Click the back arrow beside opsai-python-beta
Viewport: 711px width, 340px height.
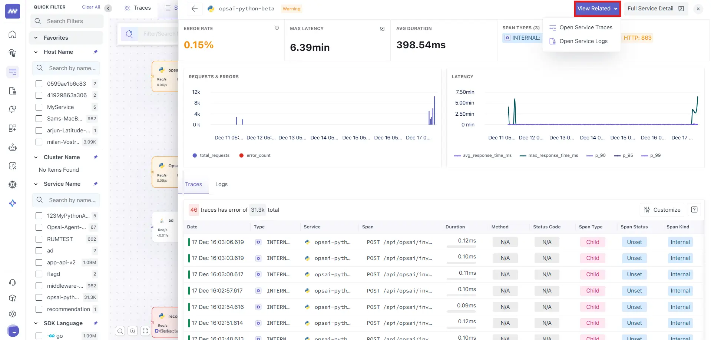tap(194, 9)
